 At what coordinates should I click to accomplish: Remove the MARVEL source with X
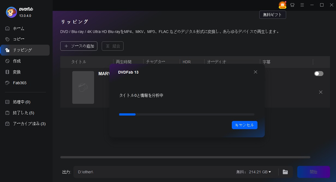[x=321, y=92]
